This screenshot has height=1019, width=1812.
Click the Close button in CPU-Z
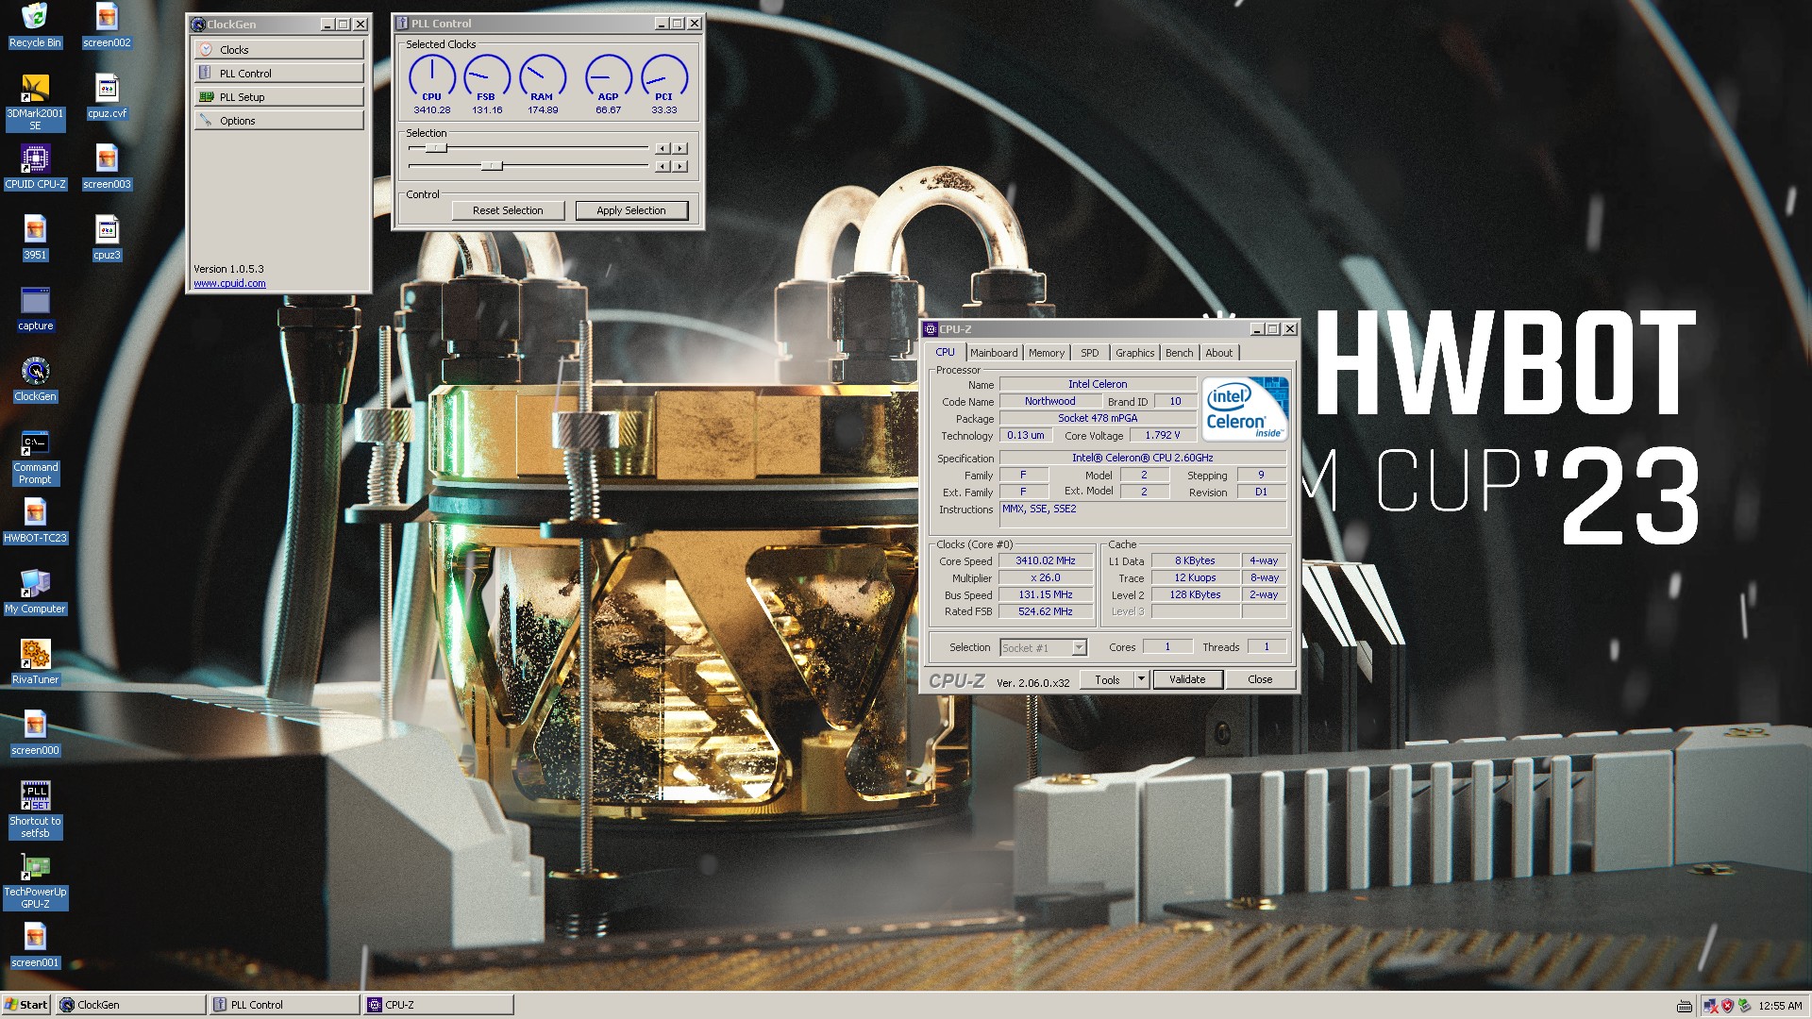pyautogui.click(x=1260, y=679)
